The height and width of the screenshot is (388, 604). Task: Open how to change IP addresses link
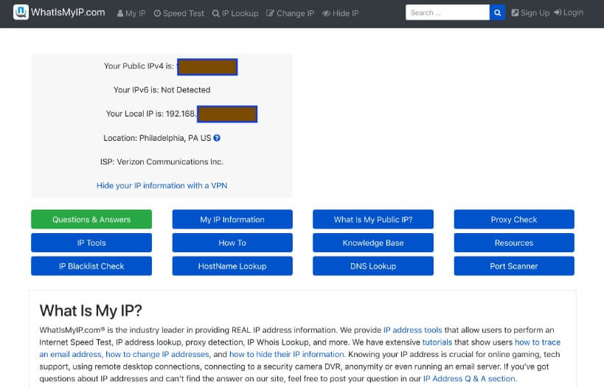click(158, 354)
